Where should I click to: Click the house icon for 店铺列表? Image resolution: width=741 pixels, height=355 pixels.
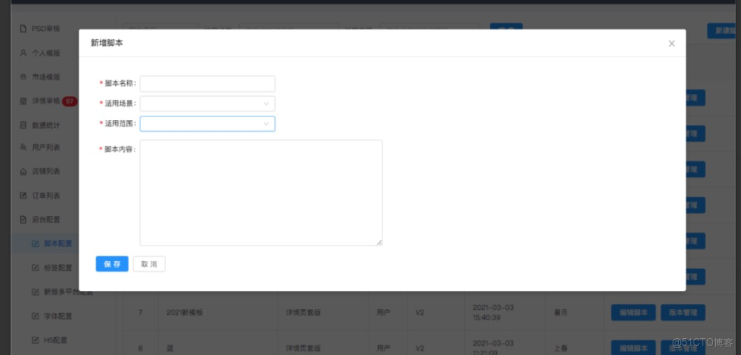click(23, 172)
